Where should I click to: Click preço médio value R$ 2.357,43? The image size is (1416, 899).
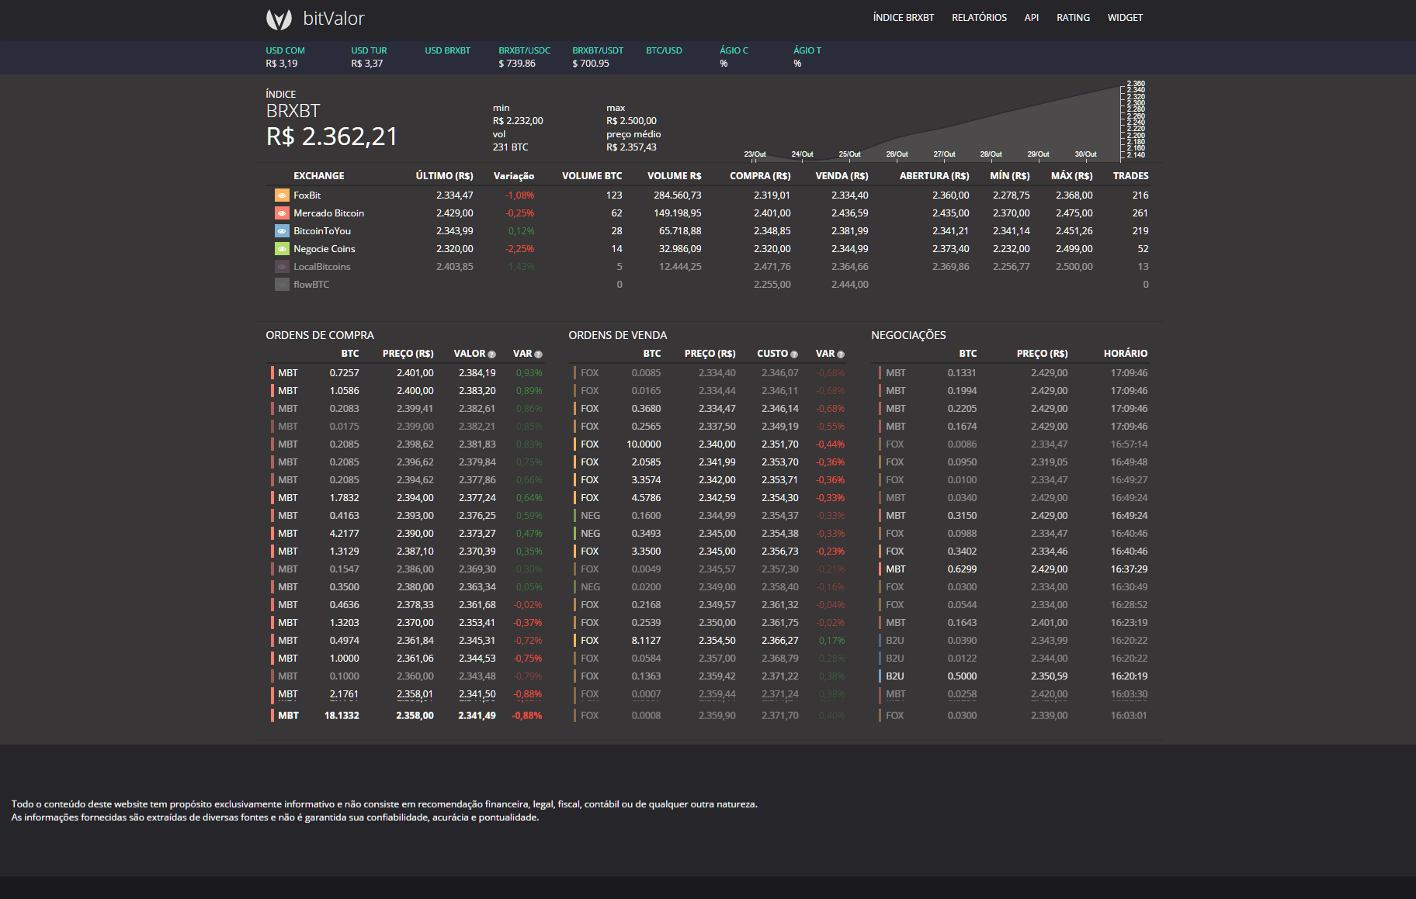pyautogui.click(x=631, y=147)
